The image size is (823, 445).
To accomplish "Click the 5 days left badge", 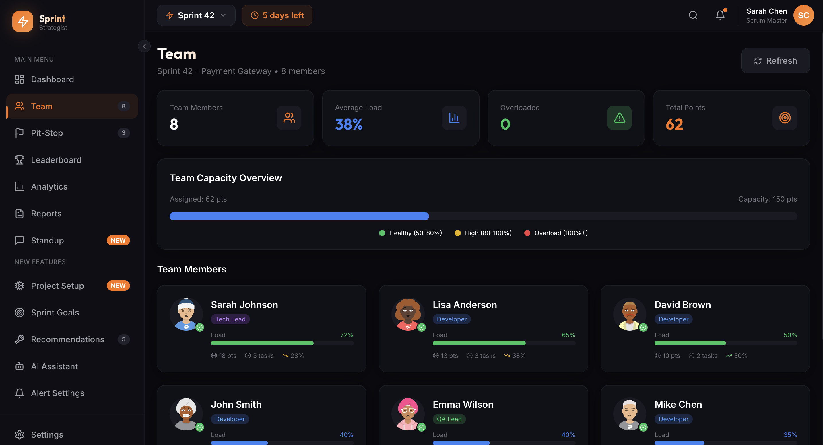I will pos(277,15).
